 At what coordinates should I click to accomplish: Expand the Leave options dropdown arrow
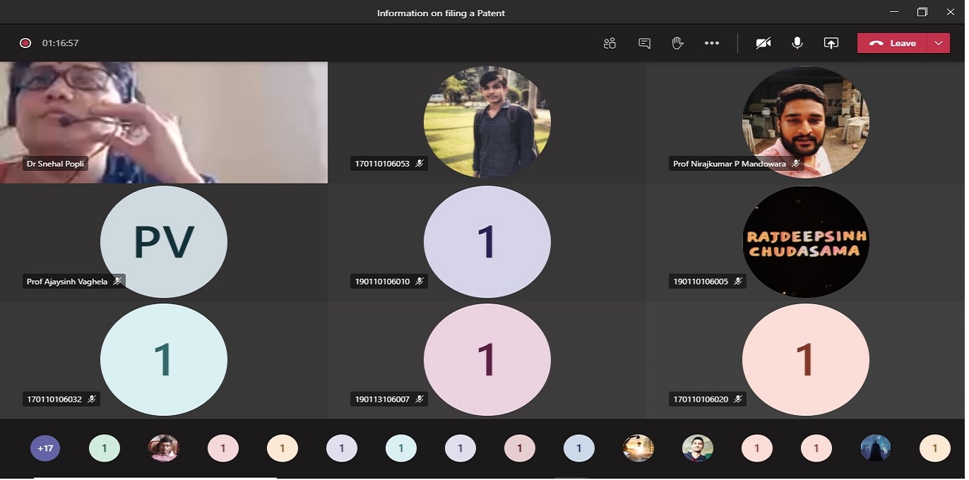pos(939,43)
